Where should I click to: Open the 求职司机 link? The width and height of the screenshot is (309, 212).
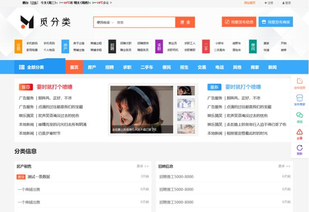click(x=173, y=50)
